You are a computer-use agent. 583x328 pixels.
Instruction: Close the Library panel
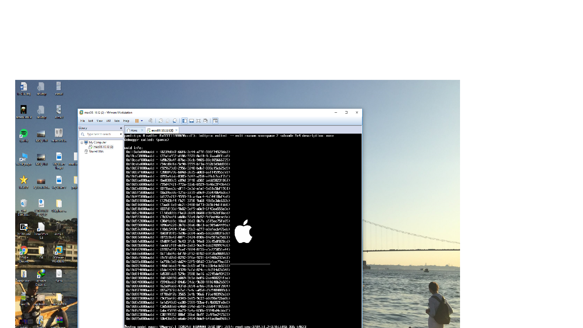pyautogui.click(x=121, y=128)
